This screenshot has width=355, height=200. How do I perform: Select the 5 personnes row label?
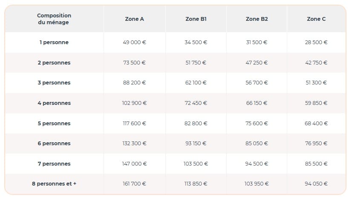pos(54,123)
